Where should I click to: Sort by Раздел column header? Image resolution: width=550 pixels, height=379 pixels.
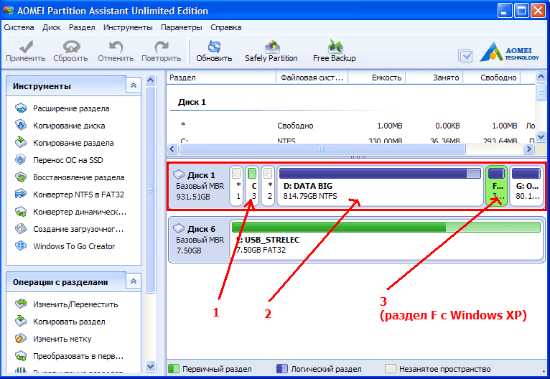pos(221,78)
